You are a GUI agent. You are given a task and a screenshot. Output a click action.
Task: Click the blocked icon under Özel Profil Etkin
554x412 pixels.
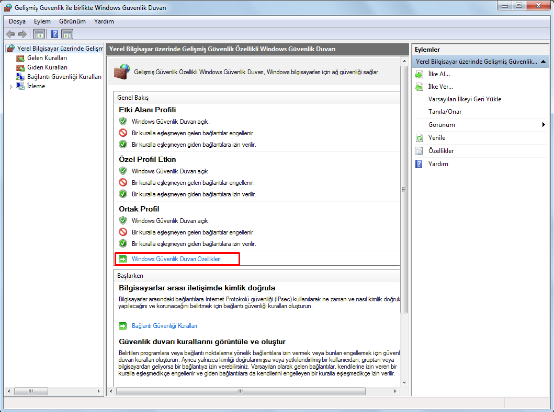(x=123, y=182)
